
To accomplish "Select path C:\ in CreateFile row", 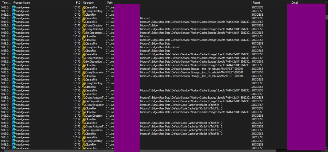I will pyautogui.click(x=108, y=80).
